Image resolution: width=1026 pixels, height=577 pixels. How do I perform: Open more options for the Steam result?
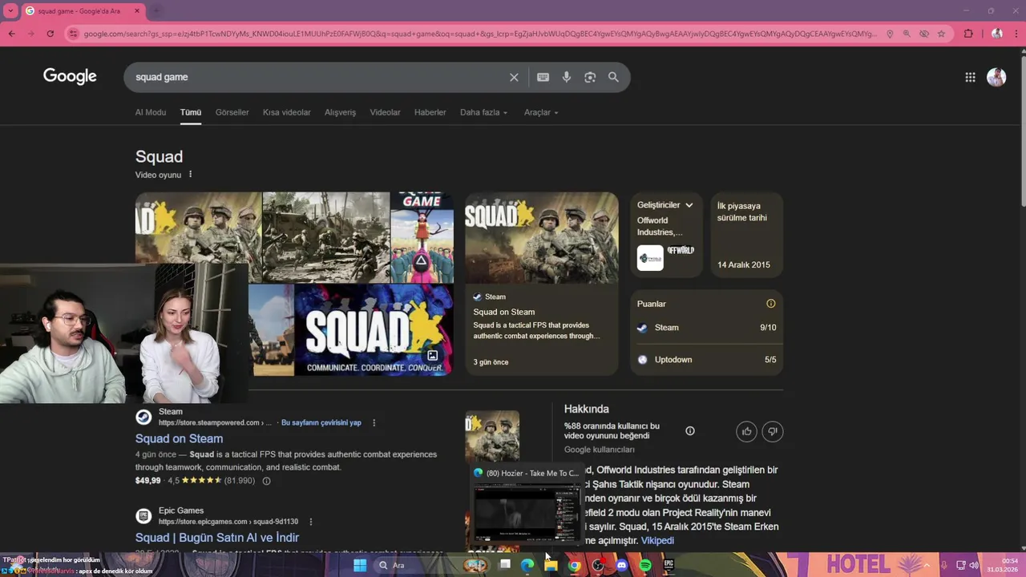click(374, 423)
